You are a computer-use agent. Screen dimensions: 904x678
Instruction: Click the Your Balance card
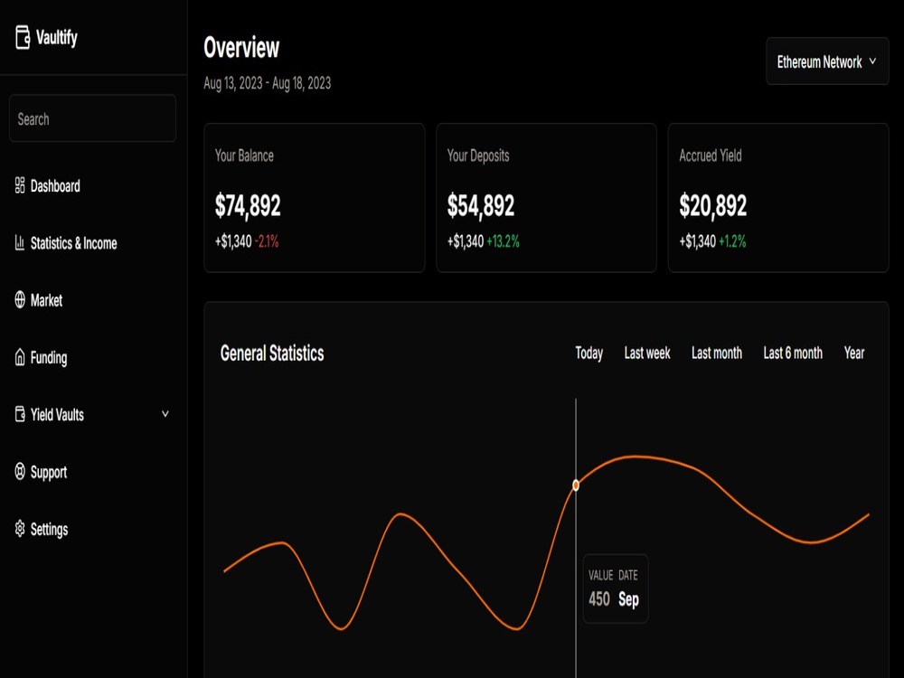pos(315,198)
